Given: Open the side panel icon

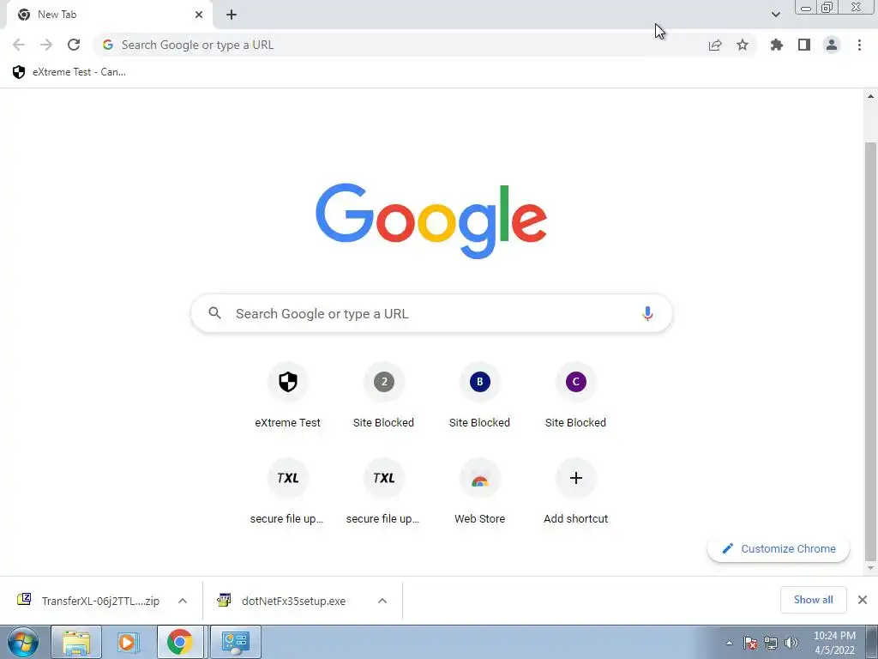Looking at the screenshot, I should [804, 45].
